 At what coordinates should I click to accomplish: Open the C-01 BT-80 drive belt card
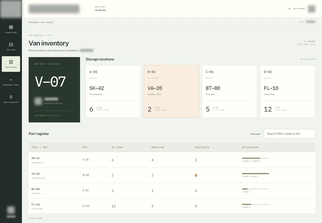(x=229, y=91)
